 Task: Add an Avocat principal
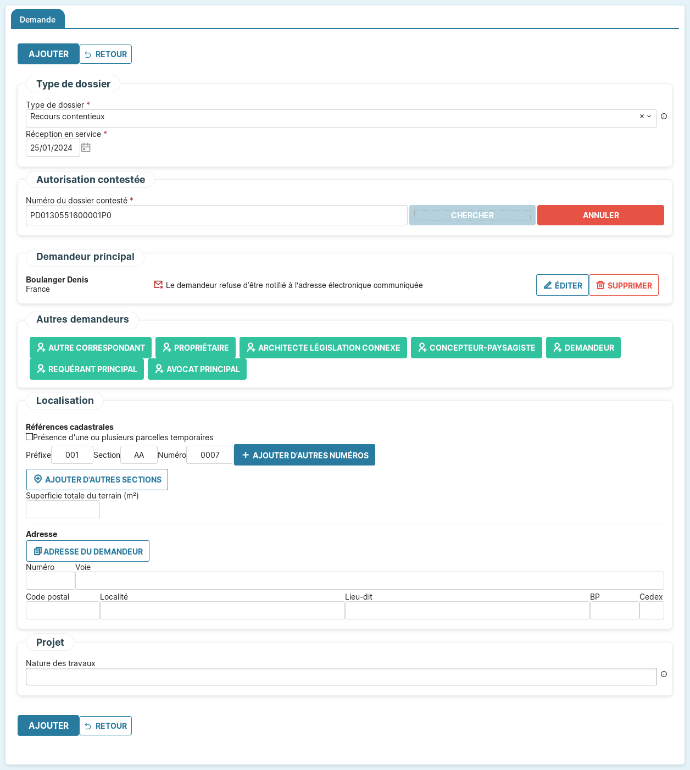[197, 369]
